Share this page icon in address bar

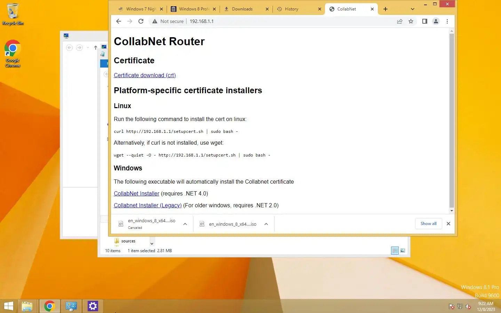400,21
